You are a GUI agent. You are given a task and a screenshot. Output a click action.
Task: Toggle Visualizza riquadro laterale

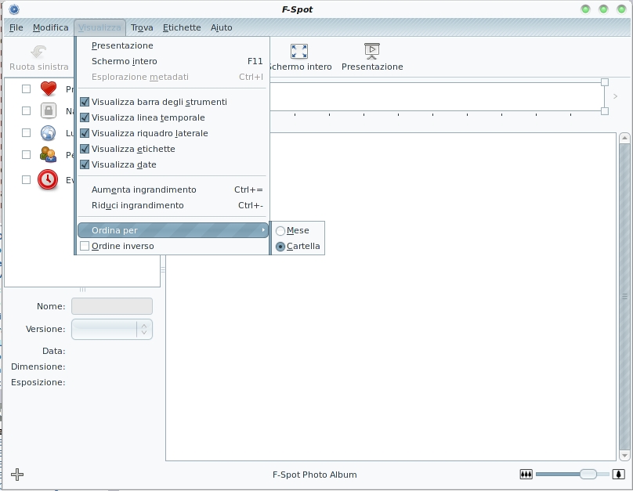(x=172, y=133)
